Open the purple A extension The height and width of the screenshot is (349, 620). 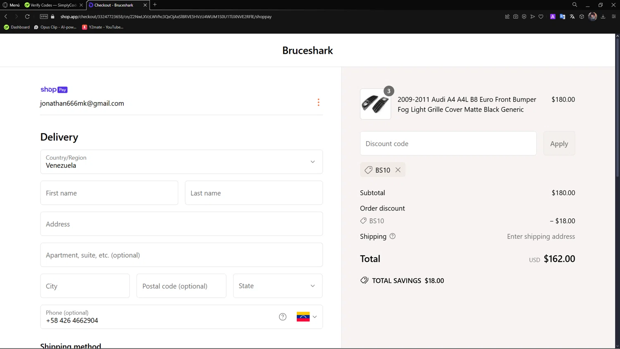point(553,17)
